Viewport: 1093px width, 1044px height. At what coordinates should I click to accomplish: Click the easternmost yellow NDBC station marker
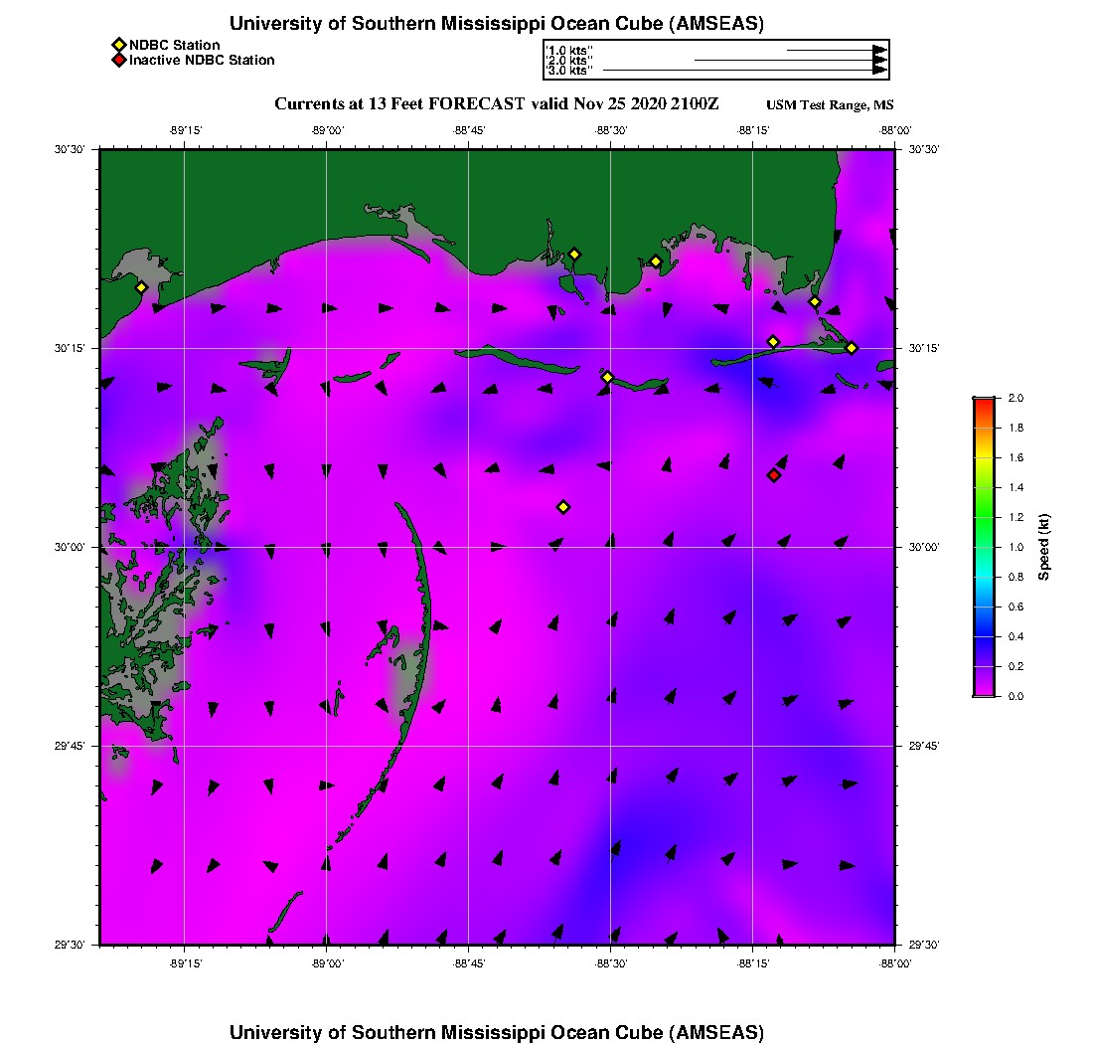click(x=852, y=348)
